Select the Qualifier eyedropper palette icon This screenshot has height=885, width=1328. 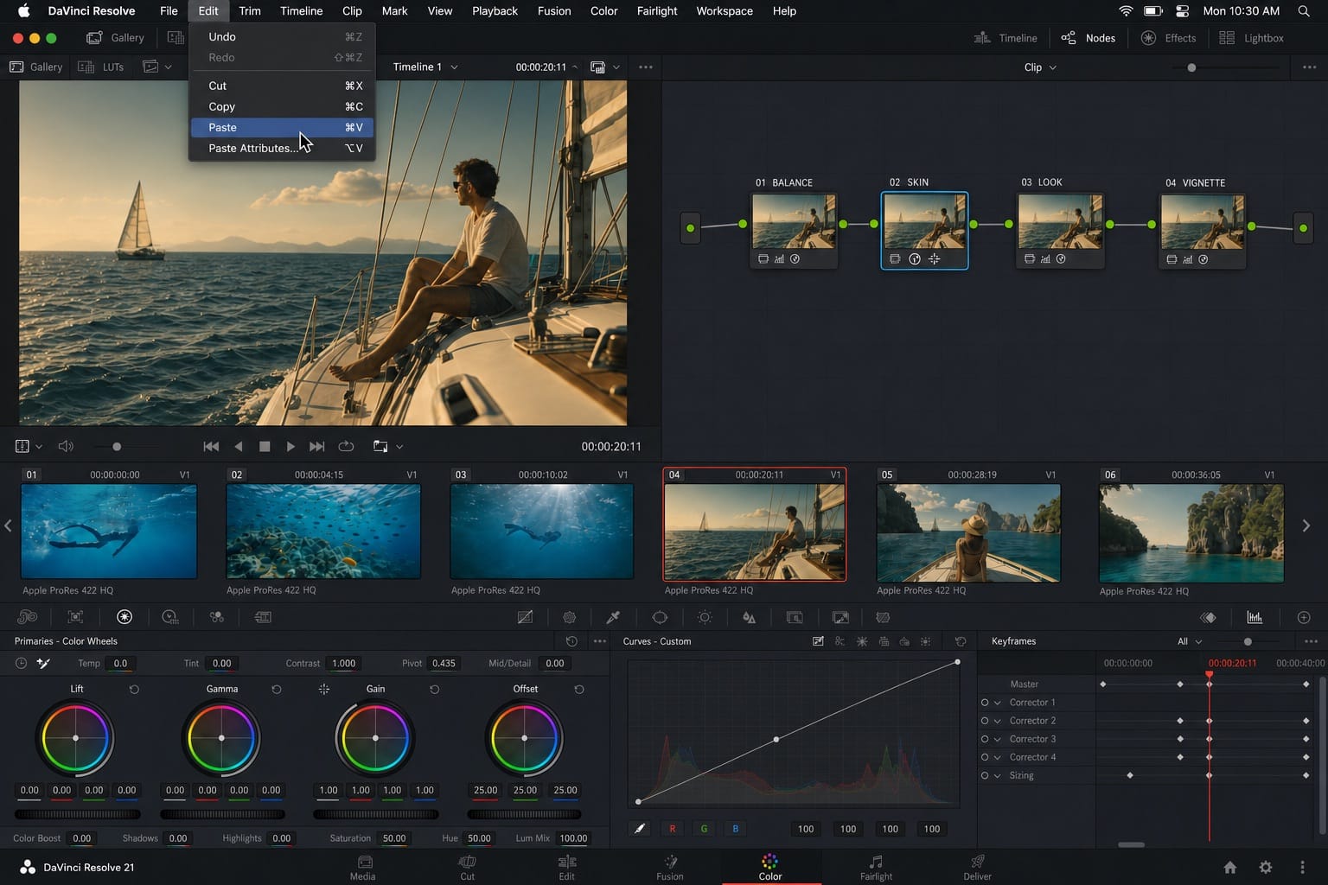[613, 617]
